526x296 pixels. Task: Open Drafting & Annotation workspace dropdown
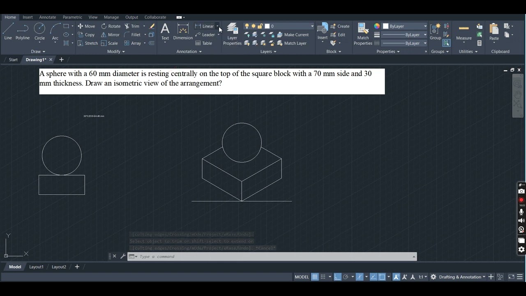pos(462,277)
